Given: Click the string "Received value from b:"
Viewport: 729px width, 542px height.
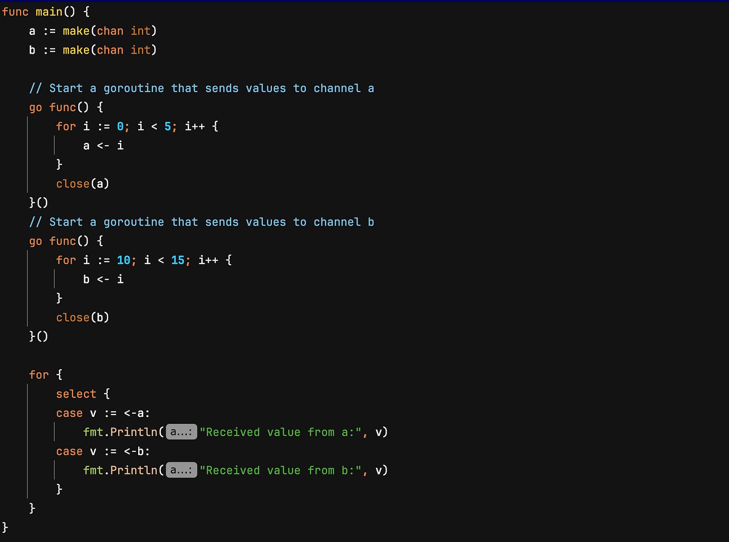Looking at the screenshot, I should [280, 470].
